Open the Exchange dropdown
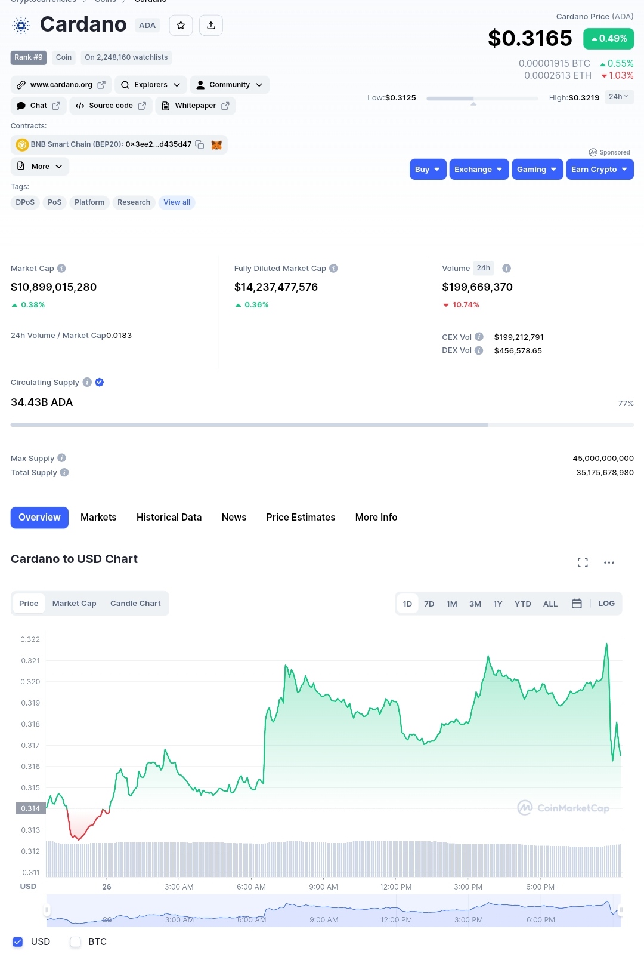Viewport: 644px width, 960px height. (x=479, y=170)
